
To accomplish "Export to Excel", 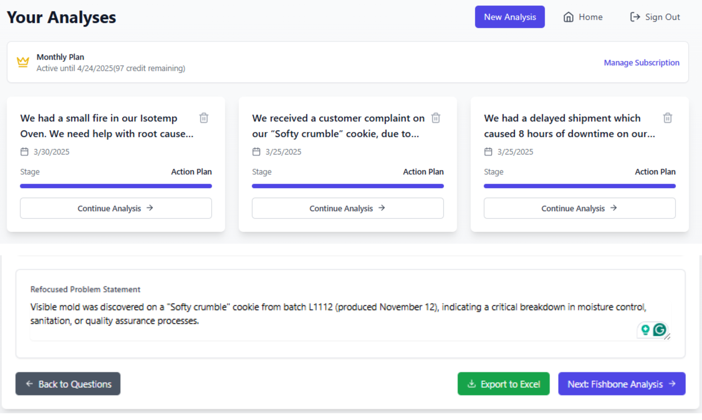I will click(x=503, y=384).
